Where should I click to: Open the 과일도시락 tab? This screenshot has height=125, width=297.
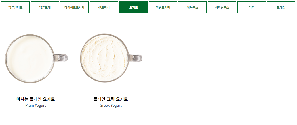pyautogui.click(x=163, y=7)
